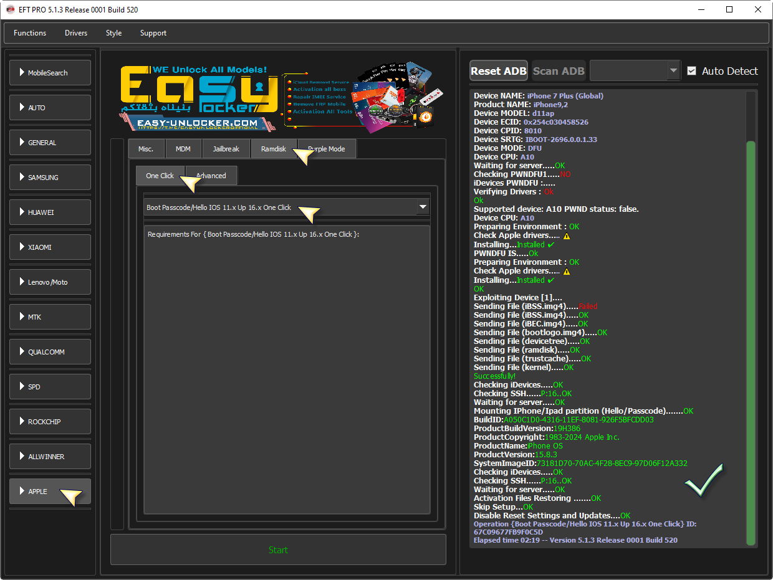Click the 'ProductBuildVersion:19H386' log line
The height and width of the screenshot is (580, 773).
pyautogui.click(x=527, y=429)
